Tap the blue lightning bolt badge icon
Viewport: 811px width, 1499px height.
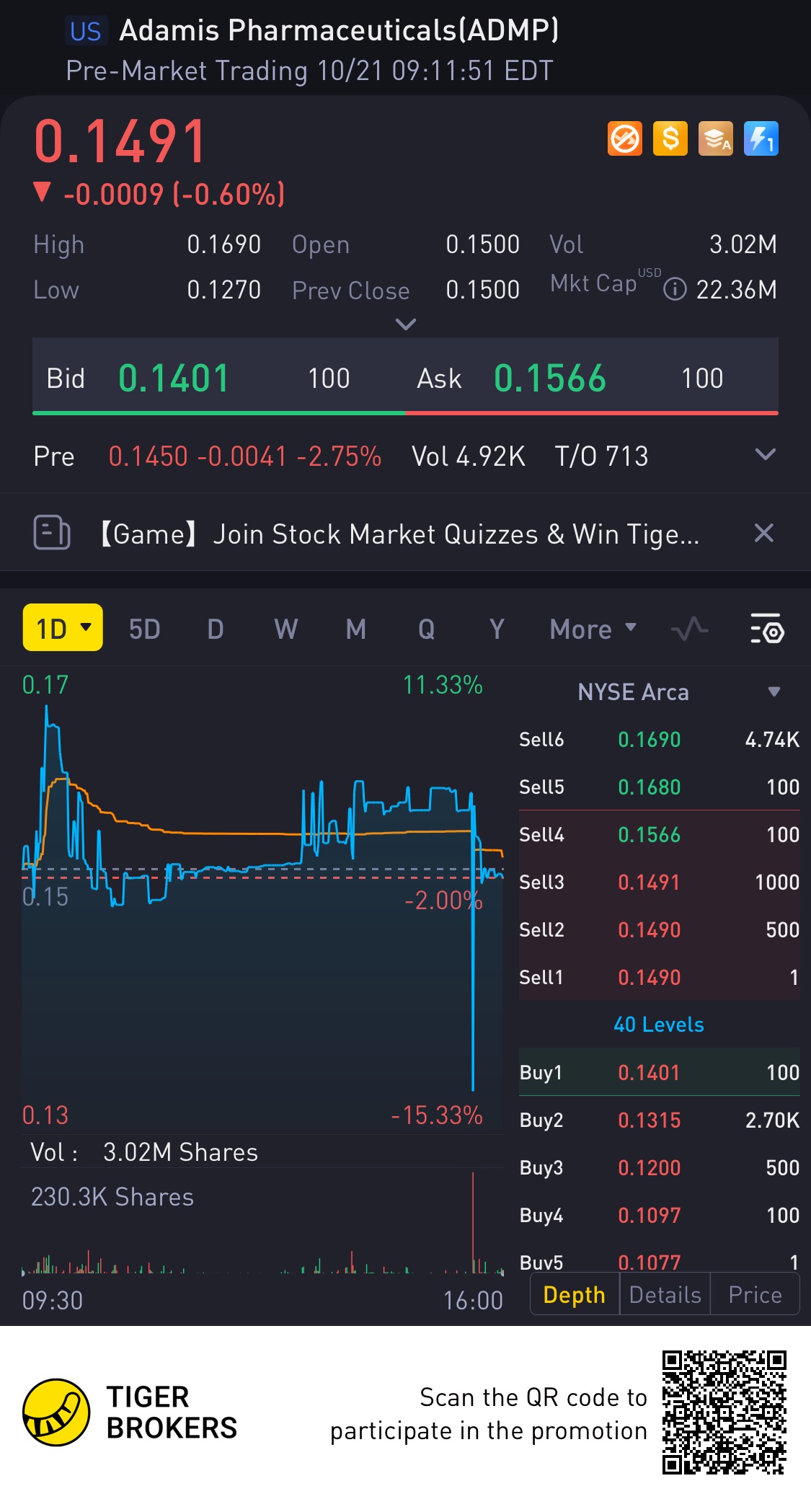click(x=761, y=138)
